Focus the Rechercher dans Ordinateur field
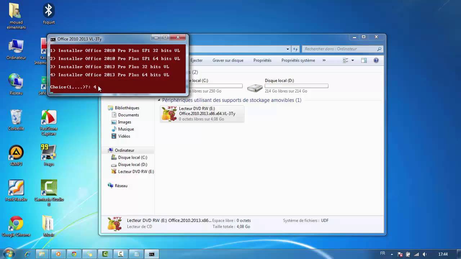The height and width of the screenshot is (259, 461). pos(342,49)
